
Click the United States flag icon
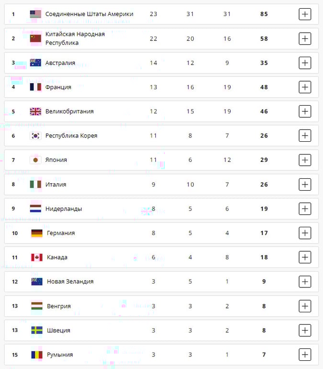[35, 14]
